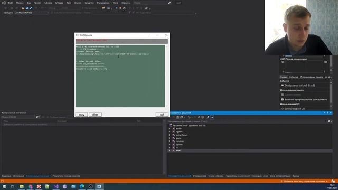The height and width of the screenshot is (190, 338).
Task: Switch to the Окно интерпретации tab
Action: coord(280,176)
